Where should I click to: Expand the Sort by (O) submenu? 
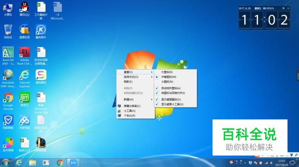[135, 77]
